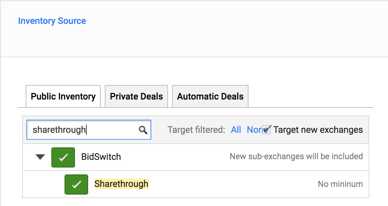Switch to the Private Deals tab
The image size is (388, 206).
[136, 96]
